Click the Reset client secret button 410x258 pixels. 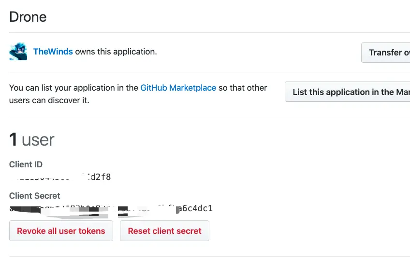click(x=164, y=231)
